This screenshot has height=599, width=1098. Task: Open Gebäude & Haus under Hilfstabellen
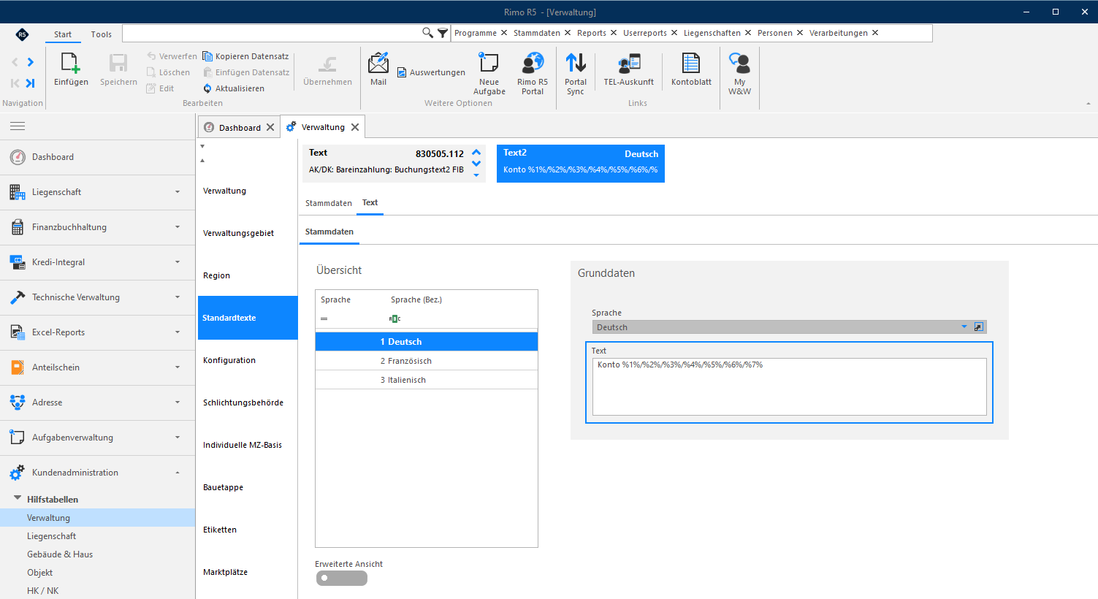pos(60,554)
